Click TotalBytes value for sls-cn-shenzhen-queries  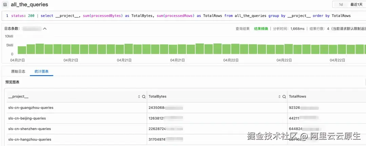tap(166, 129)
